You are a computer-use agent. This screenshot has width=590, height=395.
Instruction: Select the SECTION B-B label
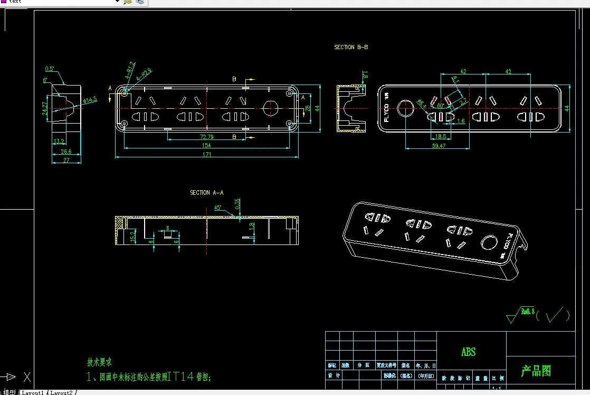click(x=351, y=47)
